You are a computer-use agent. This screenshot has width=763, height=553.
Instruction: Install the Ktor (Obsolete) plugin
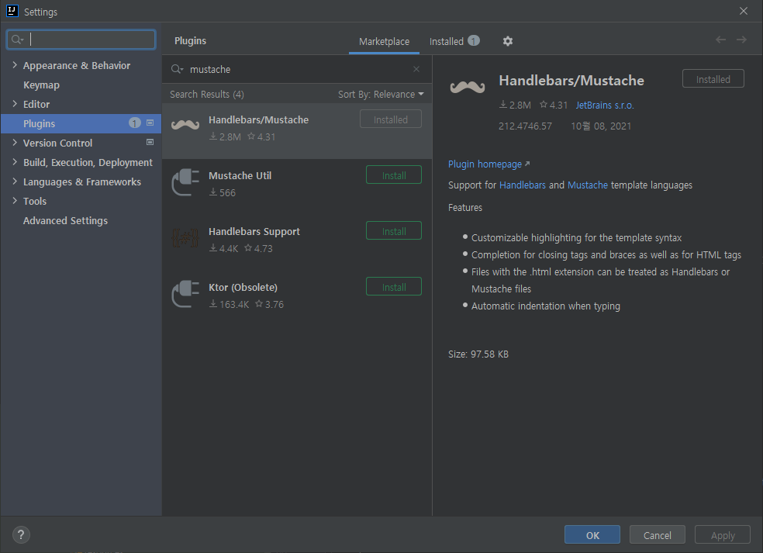[394, 287]
